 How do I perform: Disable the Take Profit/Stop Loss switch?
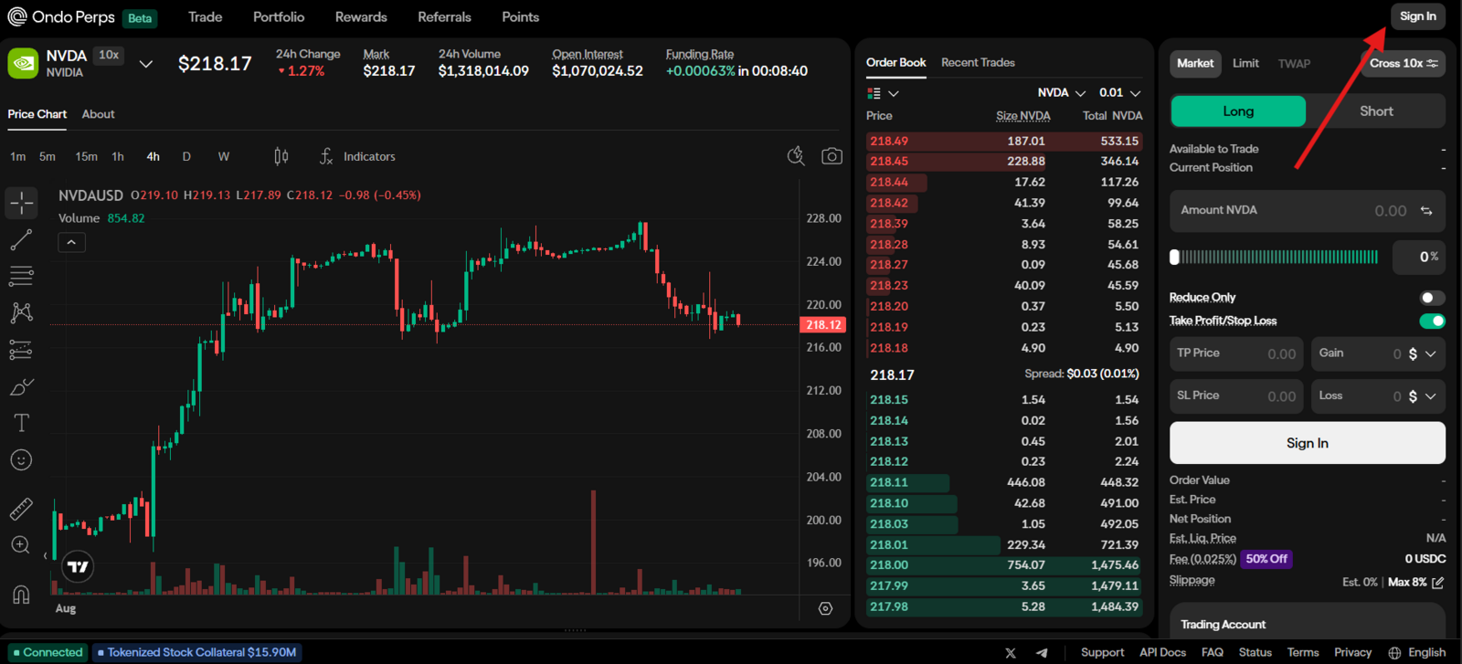tap(1432, 321)
